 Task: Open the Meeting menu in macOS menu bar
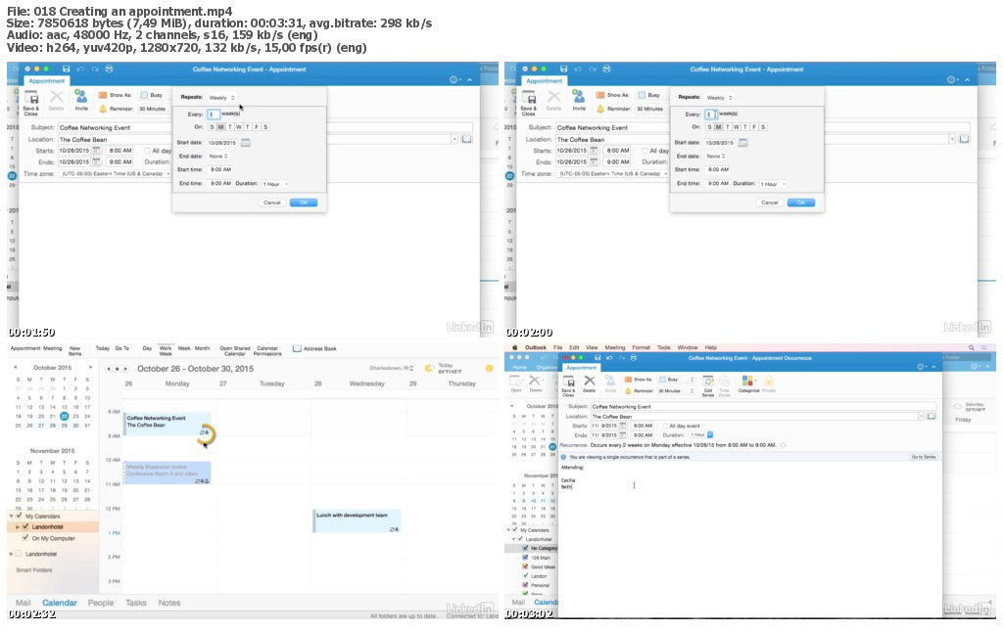(615, 348)
